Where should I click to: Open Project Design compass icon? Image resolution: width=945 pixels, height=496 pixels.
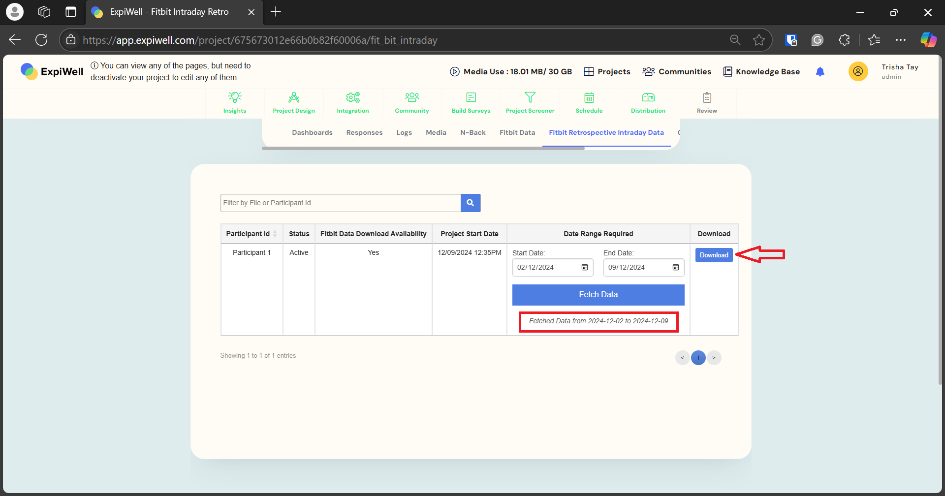(294, 97)
